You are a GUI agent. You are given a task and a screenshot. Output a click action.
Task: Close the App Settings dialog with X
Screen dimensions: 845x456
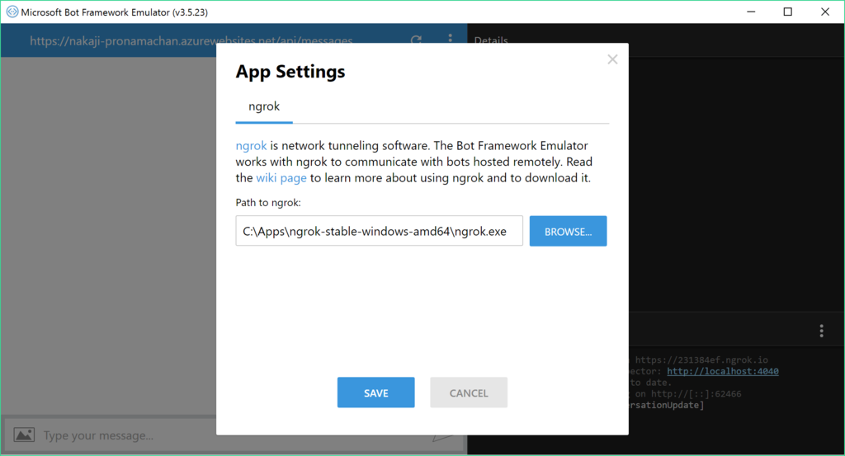[x=612, y=59]
